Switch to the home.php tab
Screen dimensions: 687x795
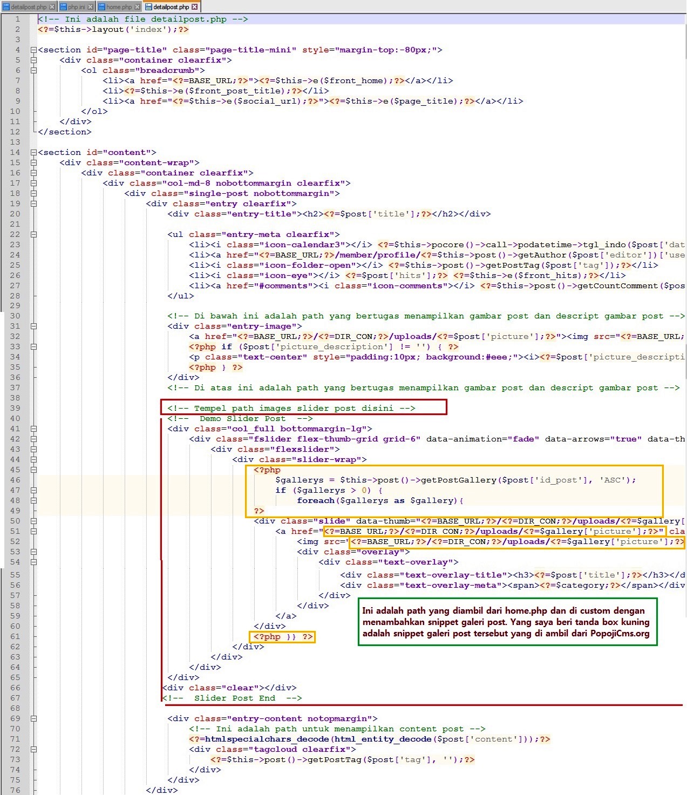click(119, 7)
